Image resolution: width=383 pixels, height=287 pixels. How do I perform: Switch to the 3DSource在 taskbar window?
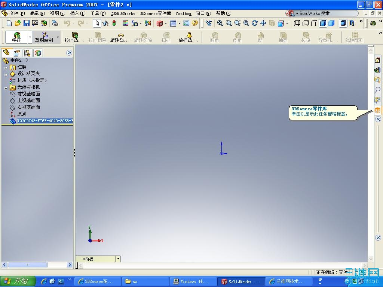coord(97,281)
